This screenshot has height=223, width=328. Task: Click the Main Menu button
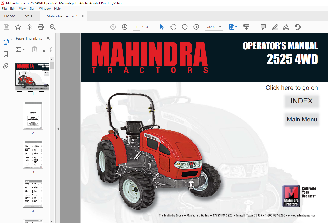(302, 119)
